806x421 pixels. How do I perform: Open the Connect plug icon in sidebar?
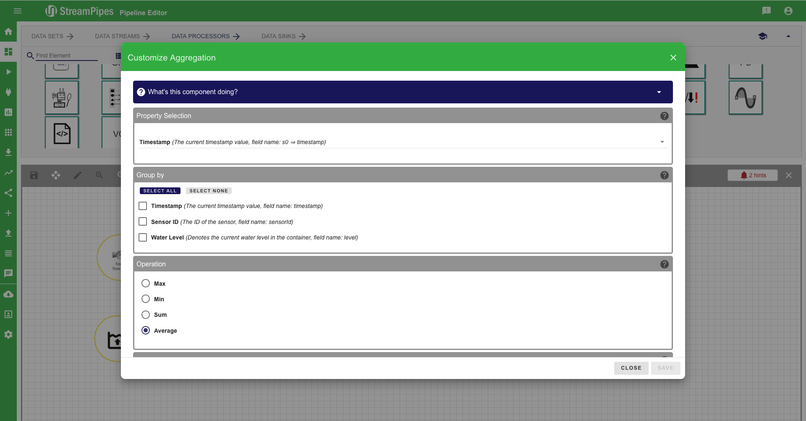8,92
